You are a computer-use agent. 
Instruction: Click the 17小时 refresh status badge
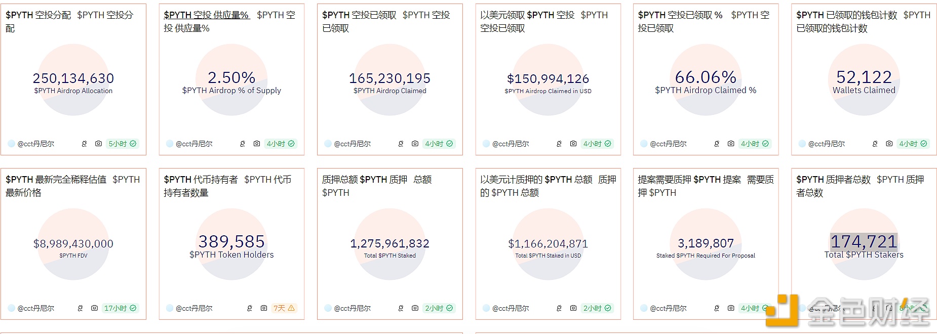120,308
